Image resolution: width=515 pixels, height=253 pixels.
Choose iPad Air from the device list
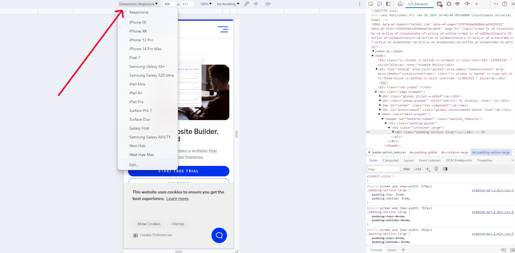coord(148,93)
